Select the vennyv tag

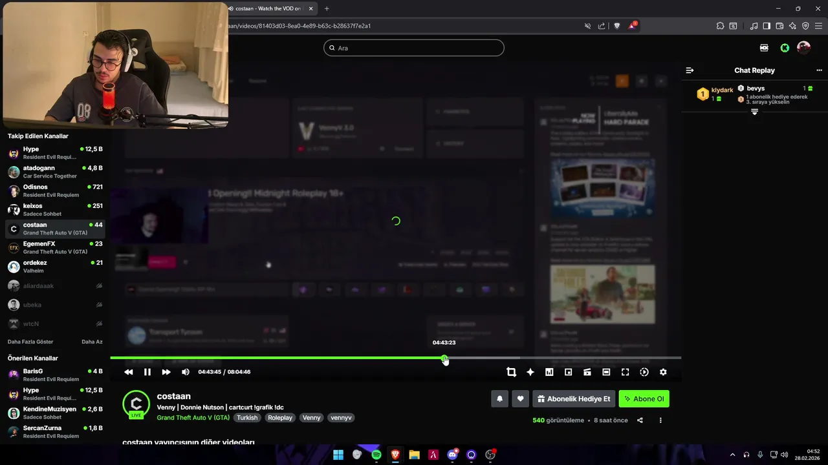click(x=341, y=418)
